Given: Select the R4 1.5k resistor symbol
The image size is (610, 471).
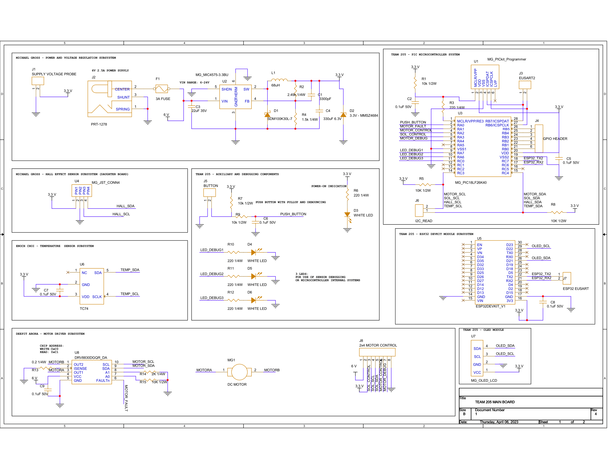Looking at the screenshot, I should pos(296,119).
